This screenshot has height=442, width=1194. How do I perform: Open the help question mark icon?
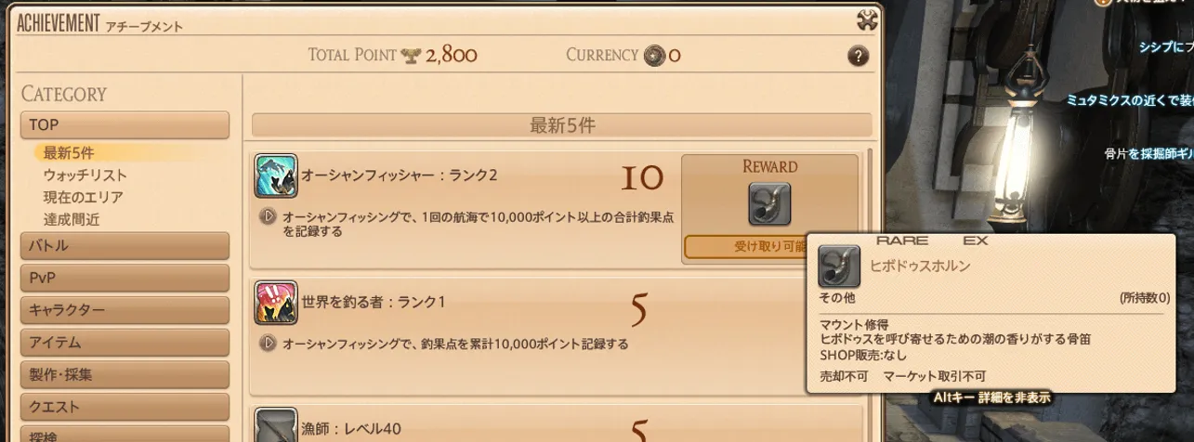click(x=859, y=56)
